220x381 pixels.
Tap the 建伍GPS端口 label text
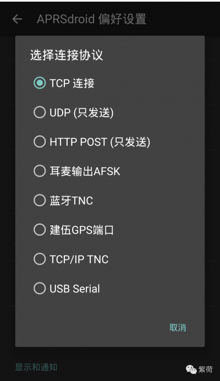[81, 230]
